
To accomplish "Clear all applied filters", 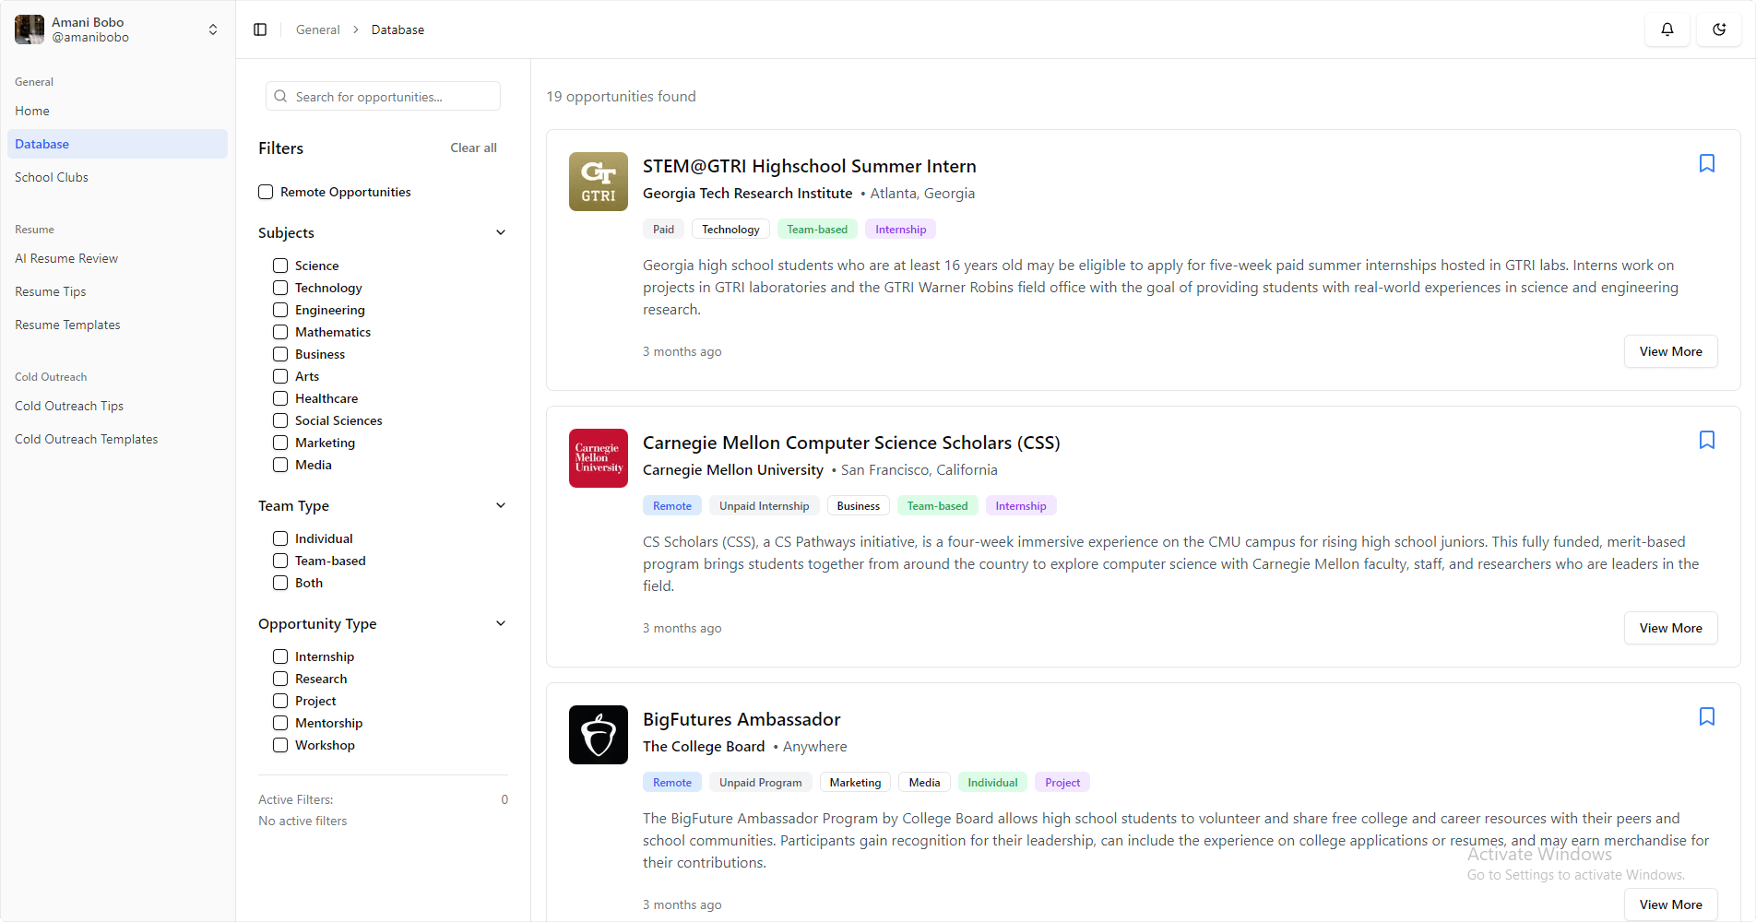I will coord(473,148).
